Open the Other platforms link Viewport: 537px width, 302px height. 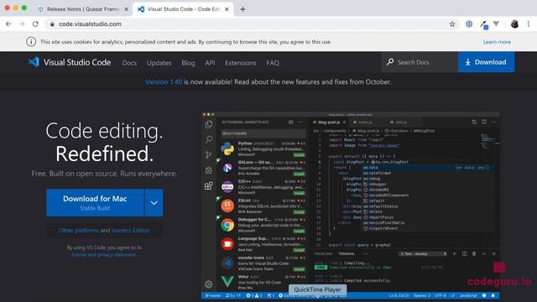tap(78, 231)
